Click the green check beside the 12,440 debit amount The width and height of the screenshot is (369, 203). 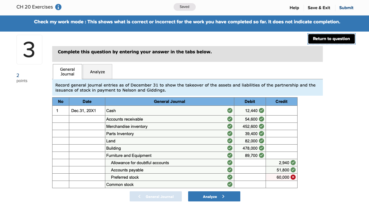click(261, 110)
